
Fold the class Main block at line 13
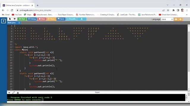click(x=13, y=50)
